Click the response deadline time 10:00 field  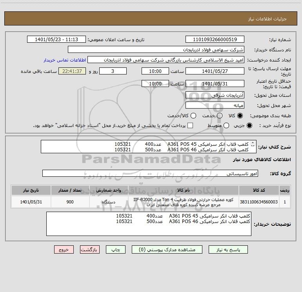point(155,71)
